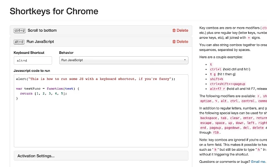The height and width of the screenshot is (167, 267).
Task: Delete the Scroll to bottom shortcut
Action: pyautogui.click(x=180, y=30)
